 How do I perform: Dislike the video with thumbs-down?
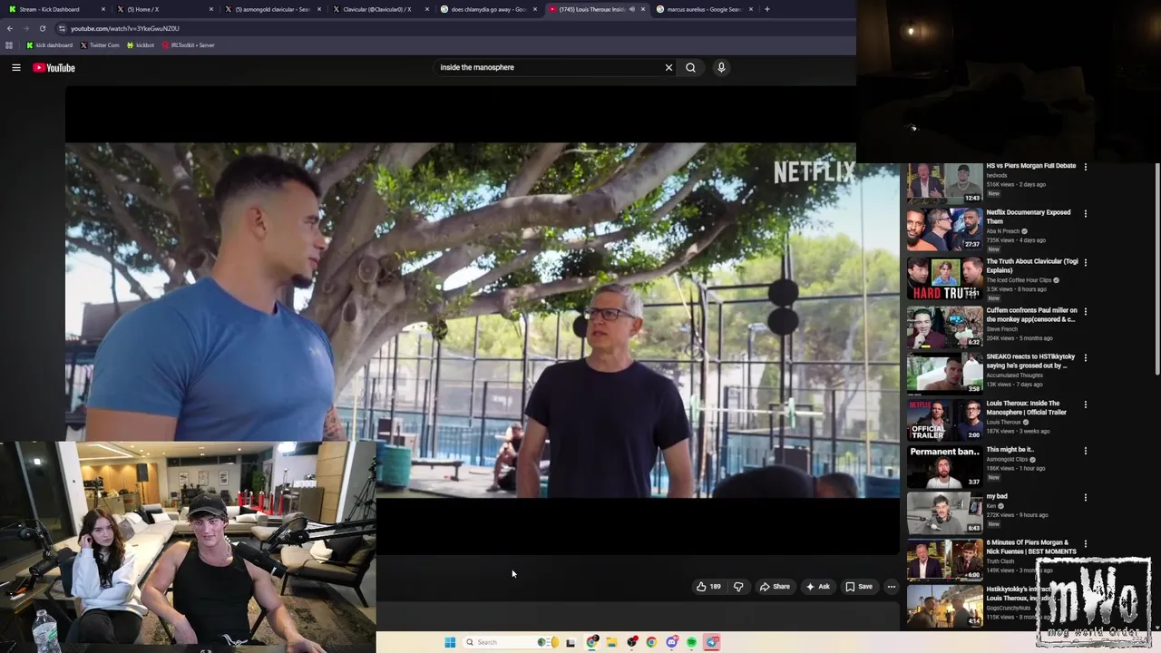coord(738,587)
